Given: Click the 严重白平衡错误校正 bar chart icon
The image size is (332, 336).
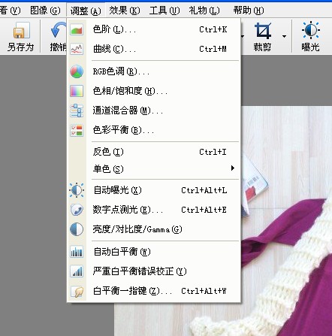Looking at the screenshot, I should click(x=77, y=271).
